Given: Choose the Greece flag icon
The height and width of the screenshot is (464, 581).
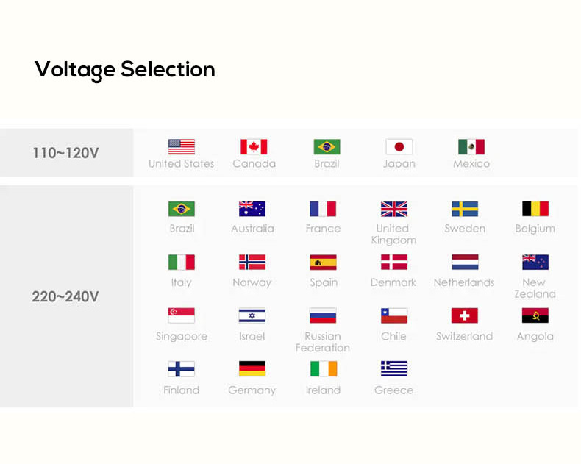Looking at the screenshot, I should [394, 368].
